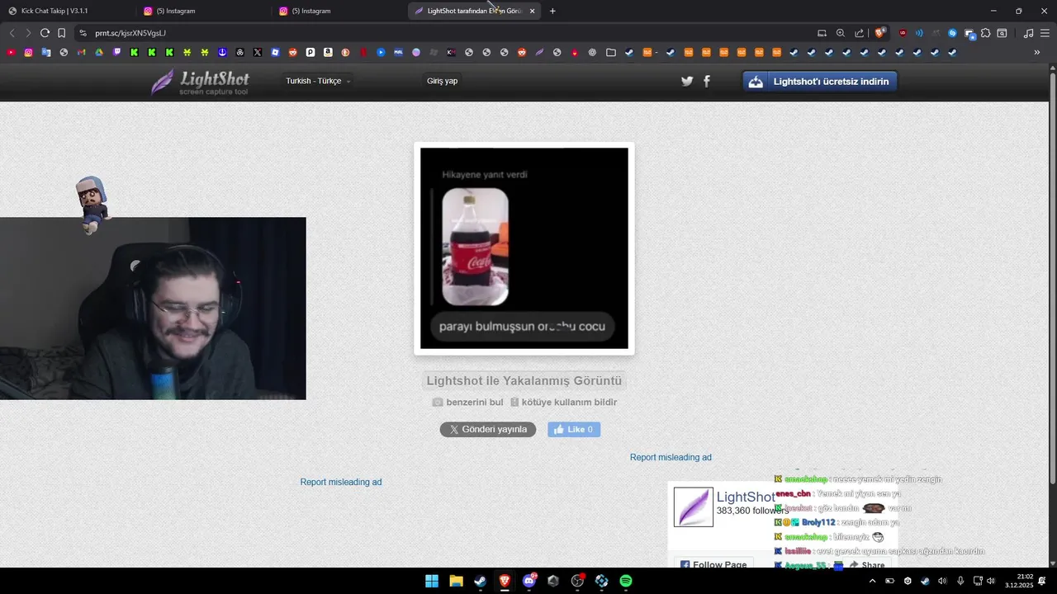Open the Gmail bookmark

point(81,52)
